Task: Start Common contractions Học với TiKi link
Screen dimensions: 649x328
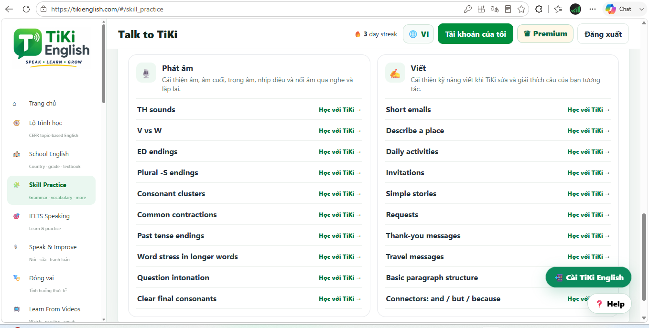Action: tap(340, 215)
